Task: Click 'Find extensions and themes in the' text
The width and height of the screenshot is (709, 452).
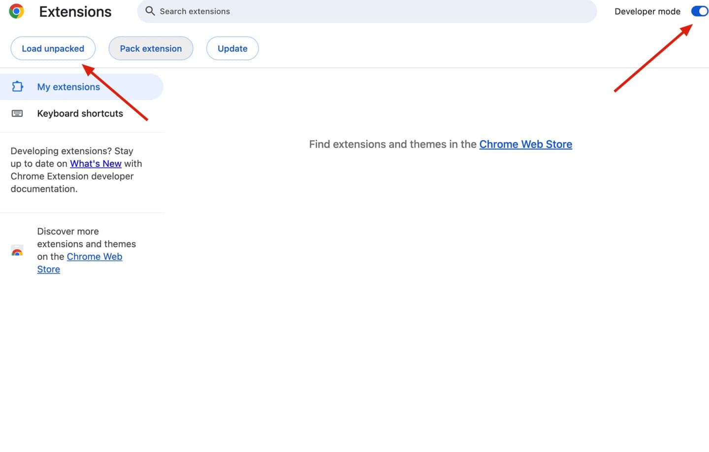Action: tap(393, 144)
